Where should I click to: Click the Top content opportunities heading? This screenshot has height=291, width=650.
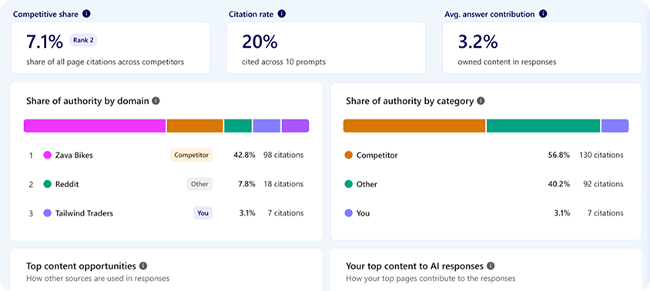[x=81, y=266]
